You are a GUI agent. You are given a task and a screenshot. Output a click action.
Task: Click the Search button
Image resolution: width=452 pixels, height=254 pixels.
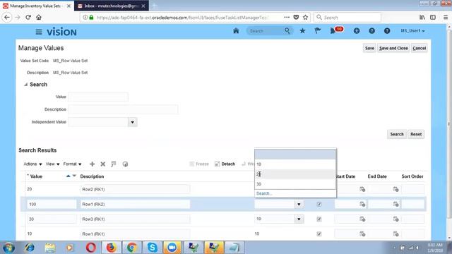397,134
